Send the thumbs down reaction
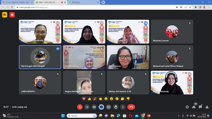Viewport: 212px width, 119px height. tap(128, 99)
